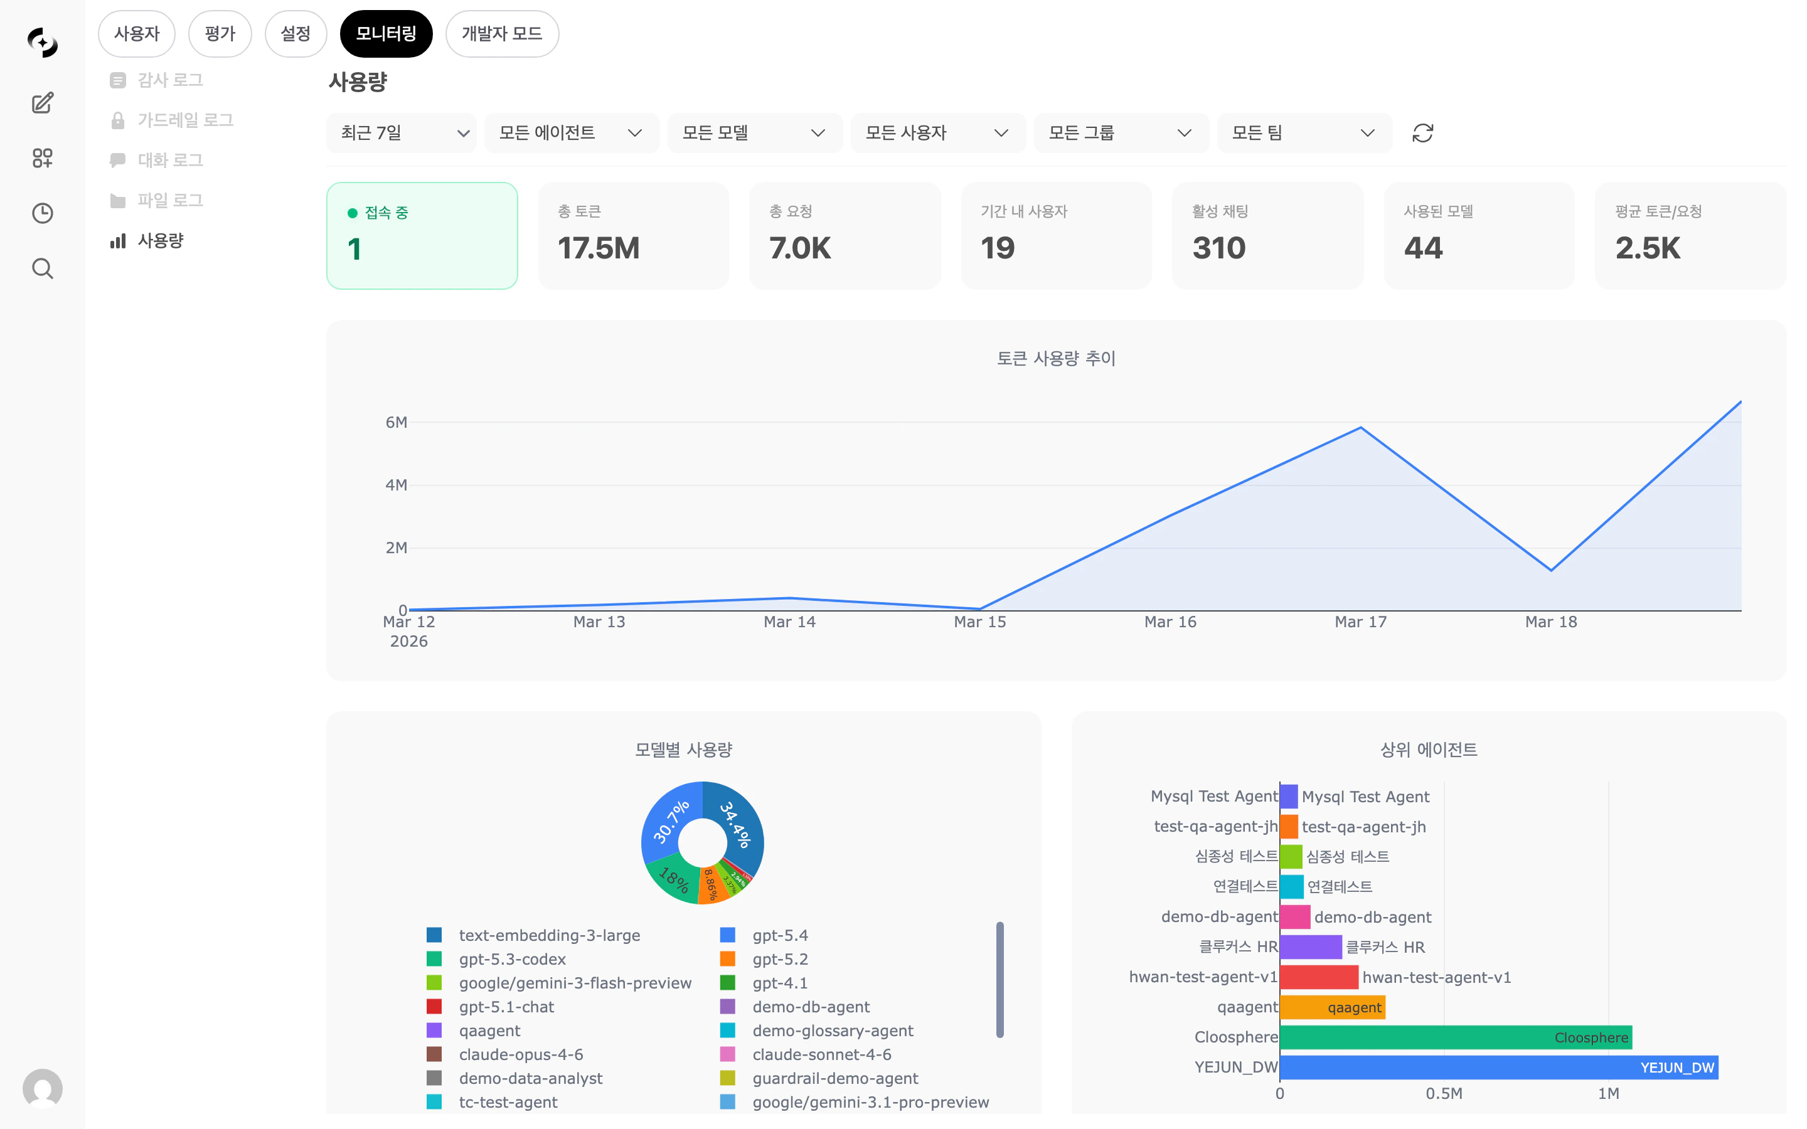
Task: Click the app logo at the top left
Action: [x=43, y=42]
